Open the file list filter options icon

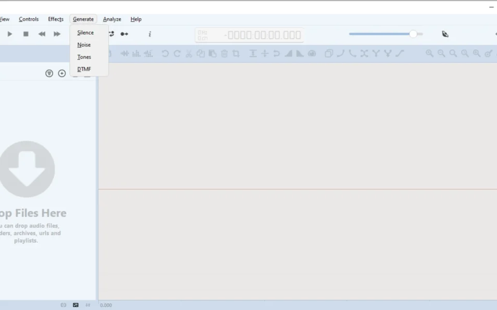pyautogui.click(x=49, y=73)
